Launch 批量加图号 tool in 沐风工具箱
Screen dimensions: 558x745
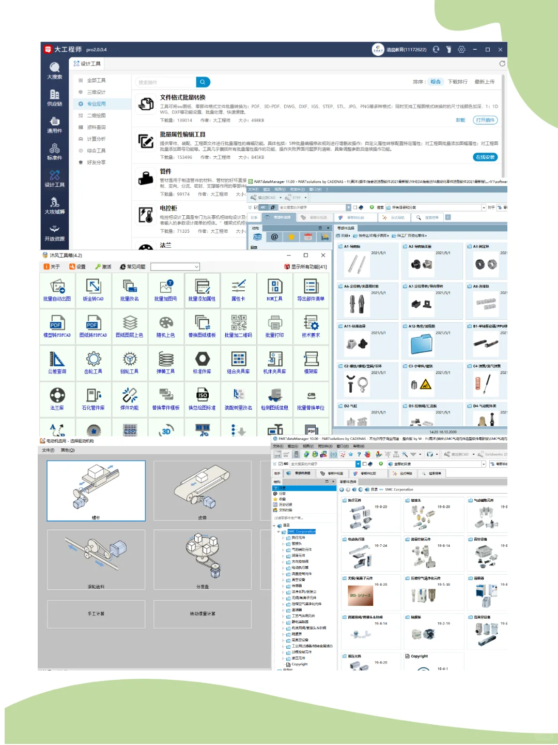point(166,290)
